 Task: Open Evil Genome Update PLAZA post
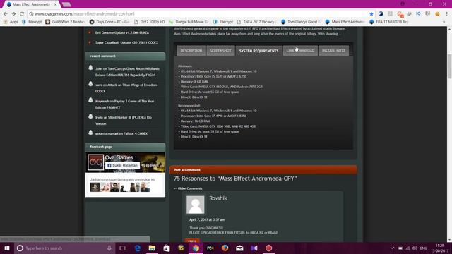(122, 33)
